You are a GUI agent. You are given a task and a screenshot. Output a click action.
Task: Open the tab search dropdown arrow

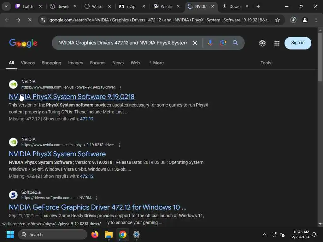coord(6,6)
